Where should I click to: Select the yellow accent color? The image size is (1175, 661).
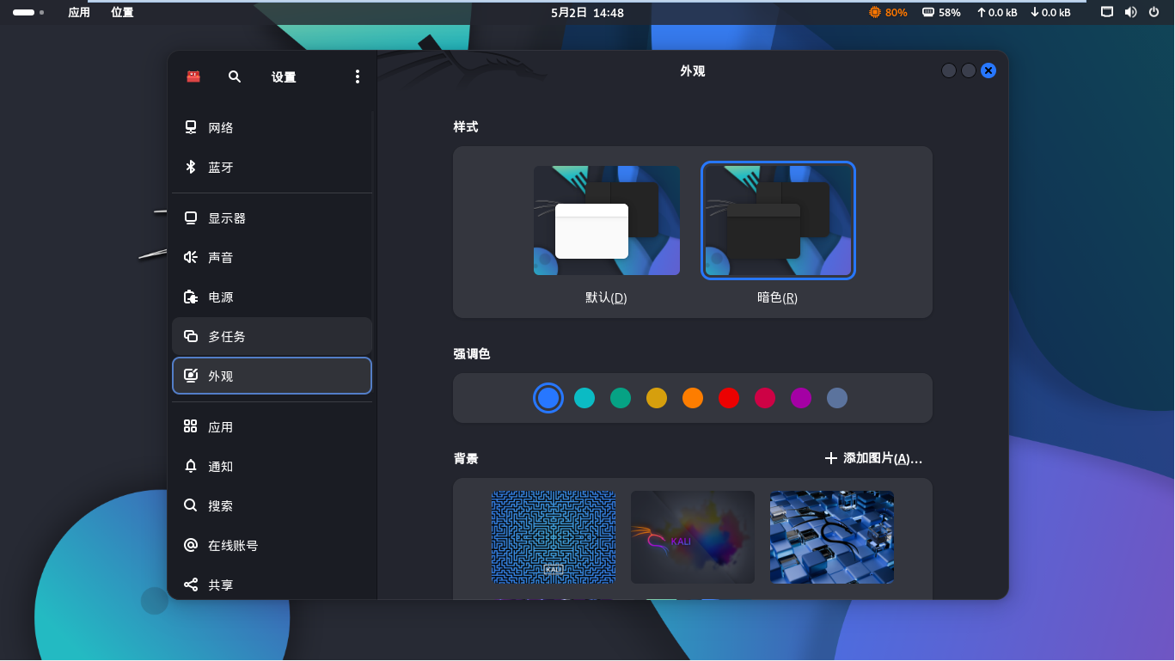tap(657, 398)
